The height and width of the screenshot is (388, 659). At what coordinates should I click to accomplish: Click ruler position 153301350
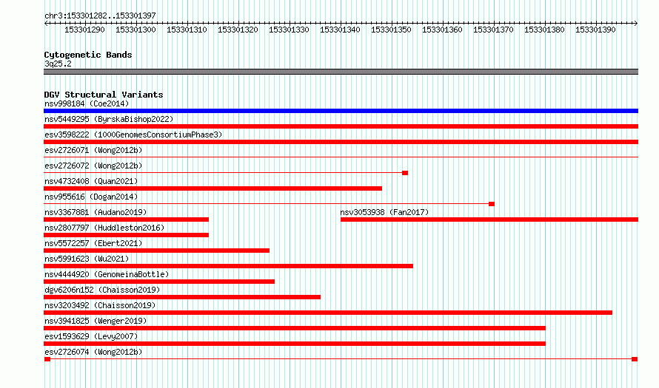391,30
